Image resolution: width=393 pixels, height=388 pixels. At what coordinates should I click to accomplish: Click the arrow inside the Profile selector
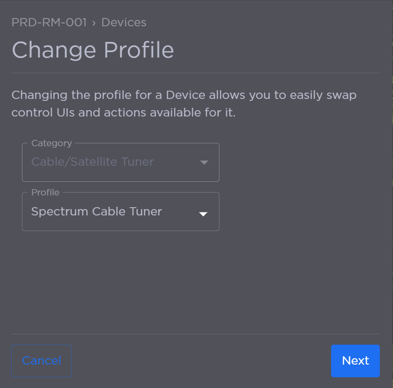tap(203, 213)
